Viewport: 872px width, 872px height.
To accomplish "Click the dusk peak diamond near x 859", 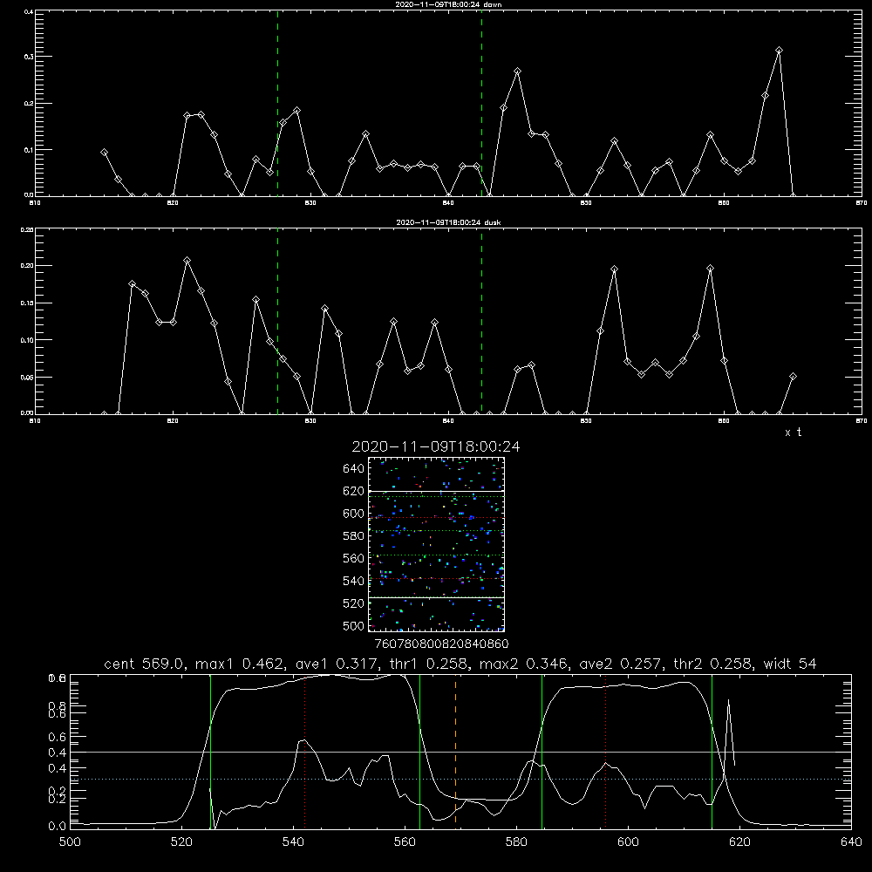I will click(710, 269).
